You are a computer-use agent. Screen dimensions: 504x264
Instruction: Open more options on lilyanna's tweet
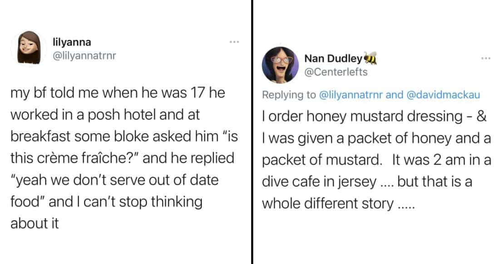coord(234,43)
